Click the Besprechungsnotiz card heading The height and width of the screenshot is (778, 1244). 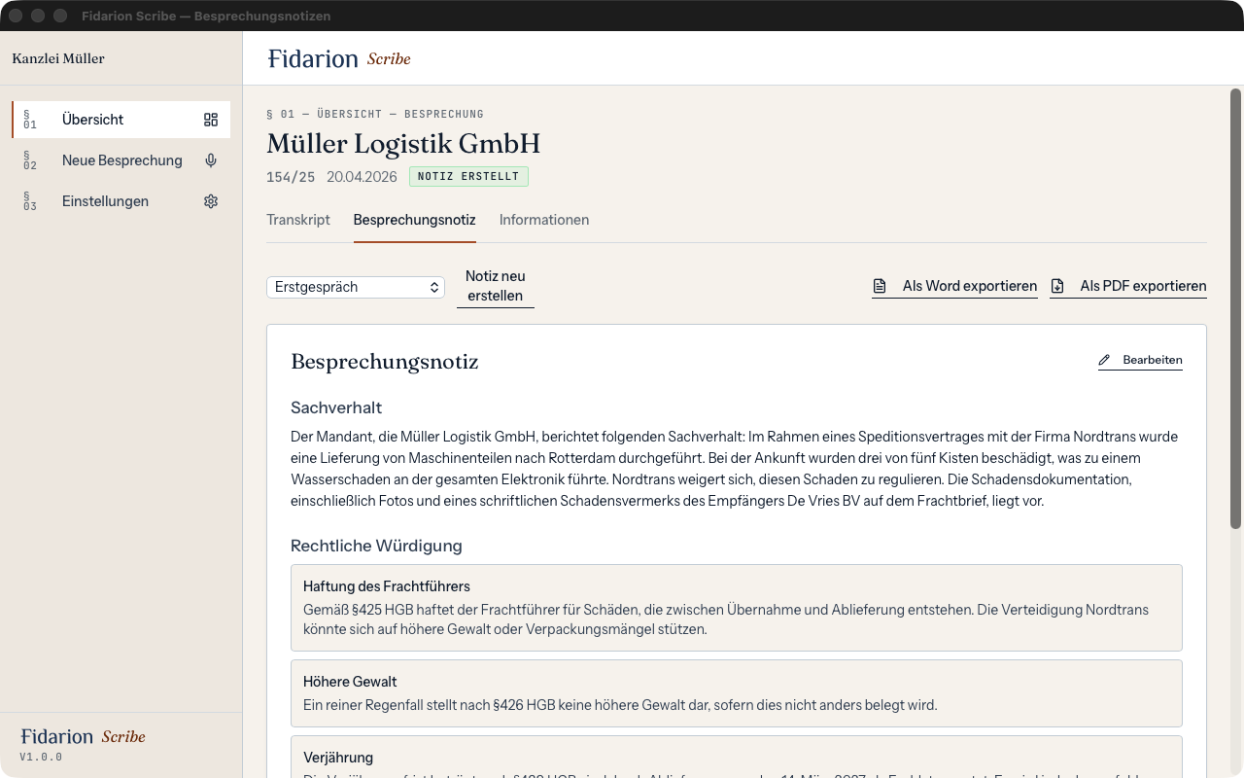(385, 362)
